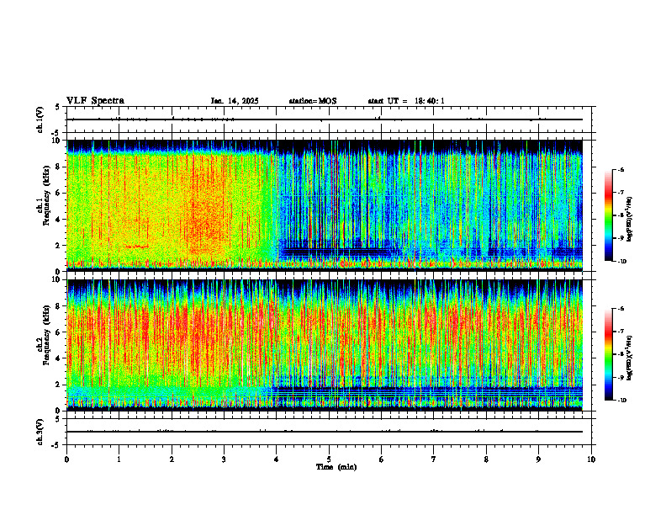Click the ch.1 spectrogram panel
This screenshot has height=515, width=666.
[x=325, y=205]
